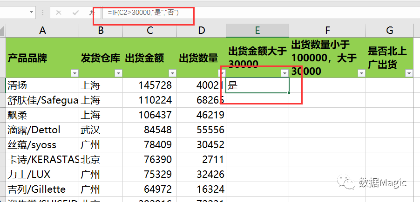420x202 pixels.
Task: Click the cancel (X) formula button
Action: (x=58, y=13)
